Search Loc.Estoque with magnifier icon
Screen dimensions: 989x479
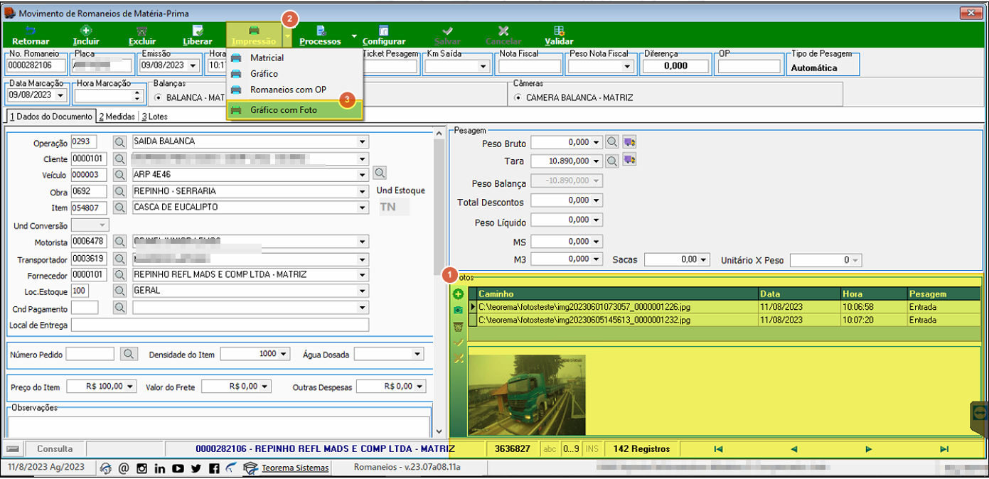point(119,291)
